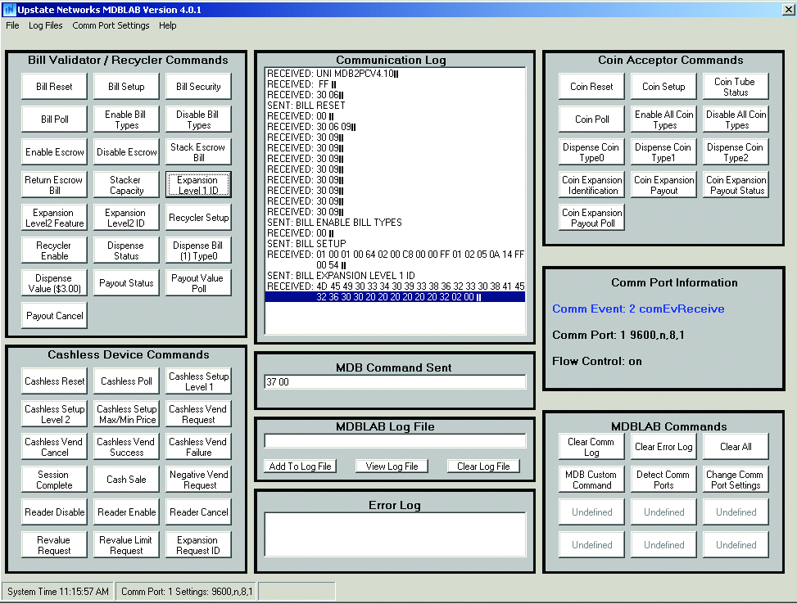Click the Cashless Reset button
Viewport: 797px width, 604px height.
tap(54, 381)
